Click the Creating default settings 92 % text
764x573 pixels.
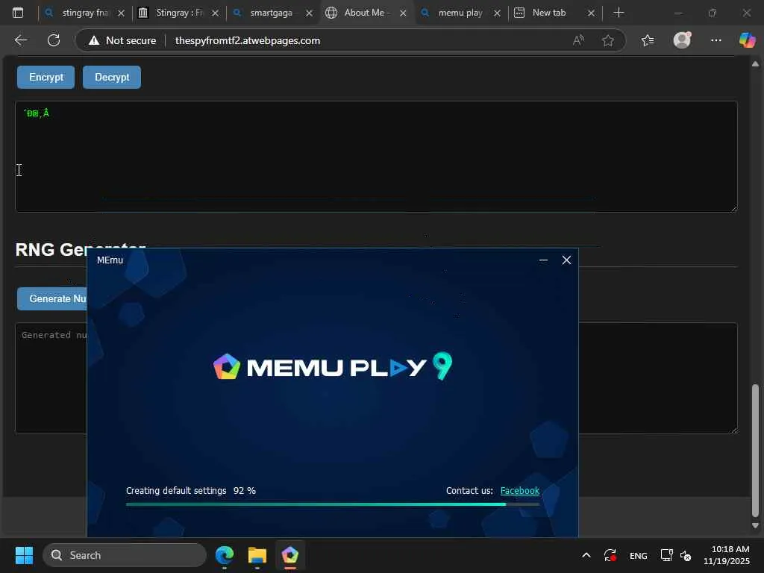190,491
